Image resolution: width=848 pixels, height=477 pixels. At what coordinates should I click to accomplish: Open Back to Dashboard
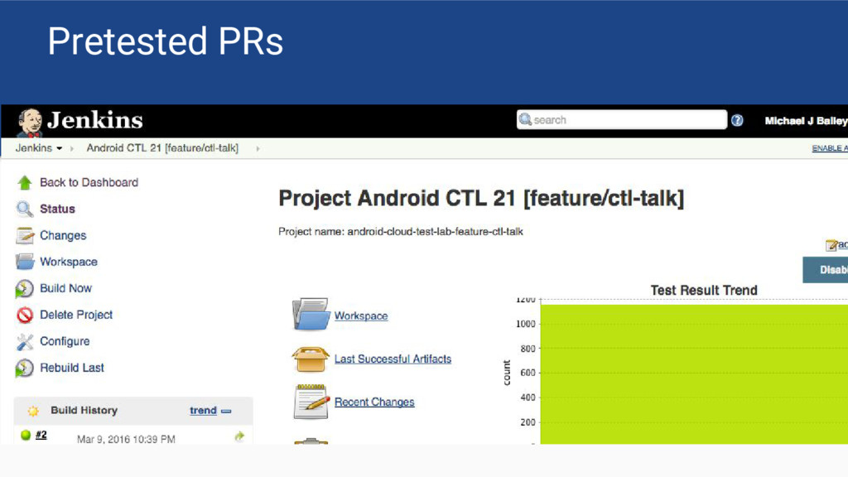pyautogui.click(x=89, y=183)
